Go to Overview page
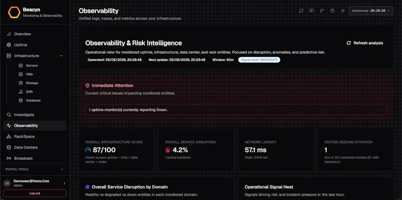 [35, 34]
